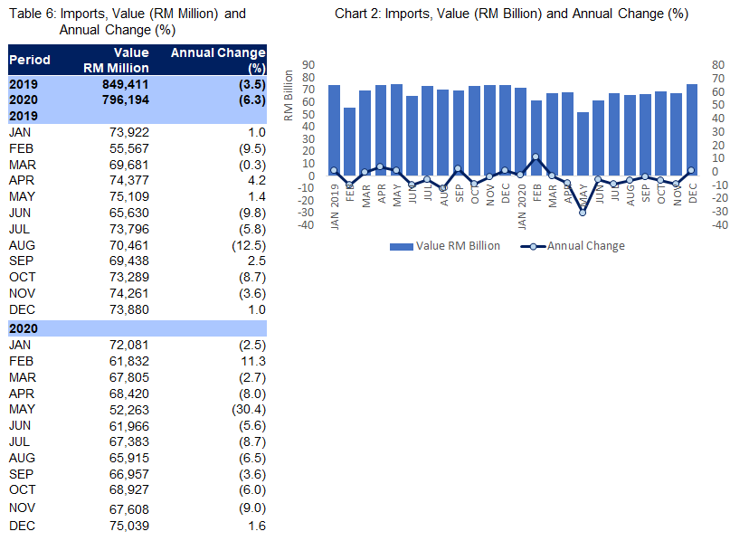Click the highest Annual Change line marker
Screen dimensions: 730x541
(536, 157)
